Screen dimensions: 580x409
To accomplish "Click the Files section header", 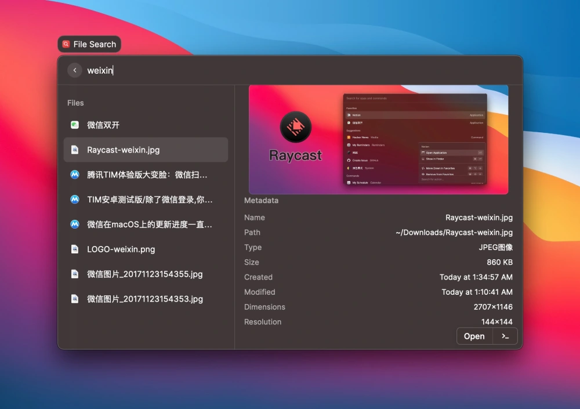I will coord(75,103).
